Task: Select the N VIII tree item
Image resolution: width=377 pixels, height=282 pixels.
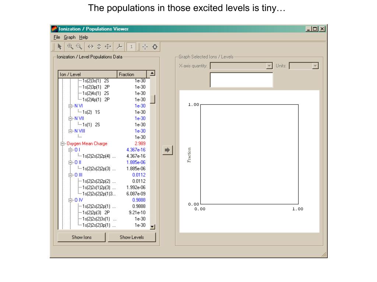Action: [x=80, y=131]
